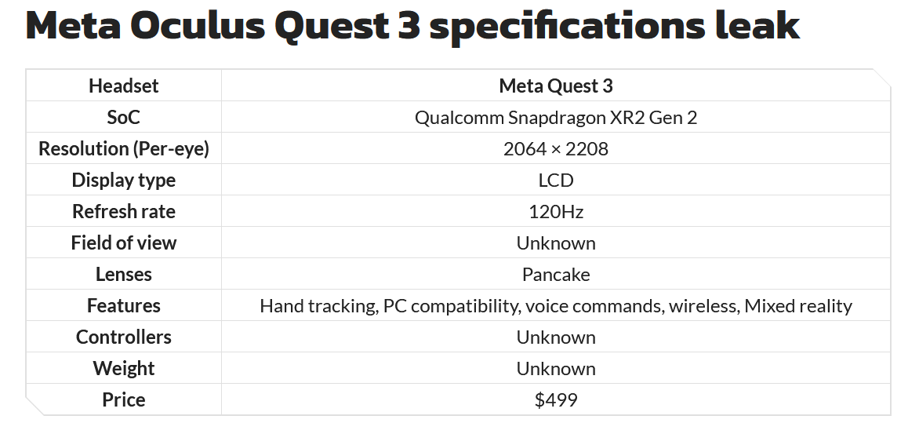This screenshot has width=919, height=434.
Task: Click the Weight row label
Action: [124, 368]
